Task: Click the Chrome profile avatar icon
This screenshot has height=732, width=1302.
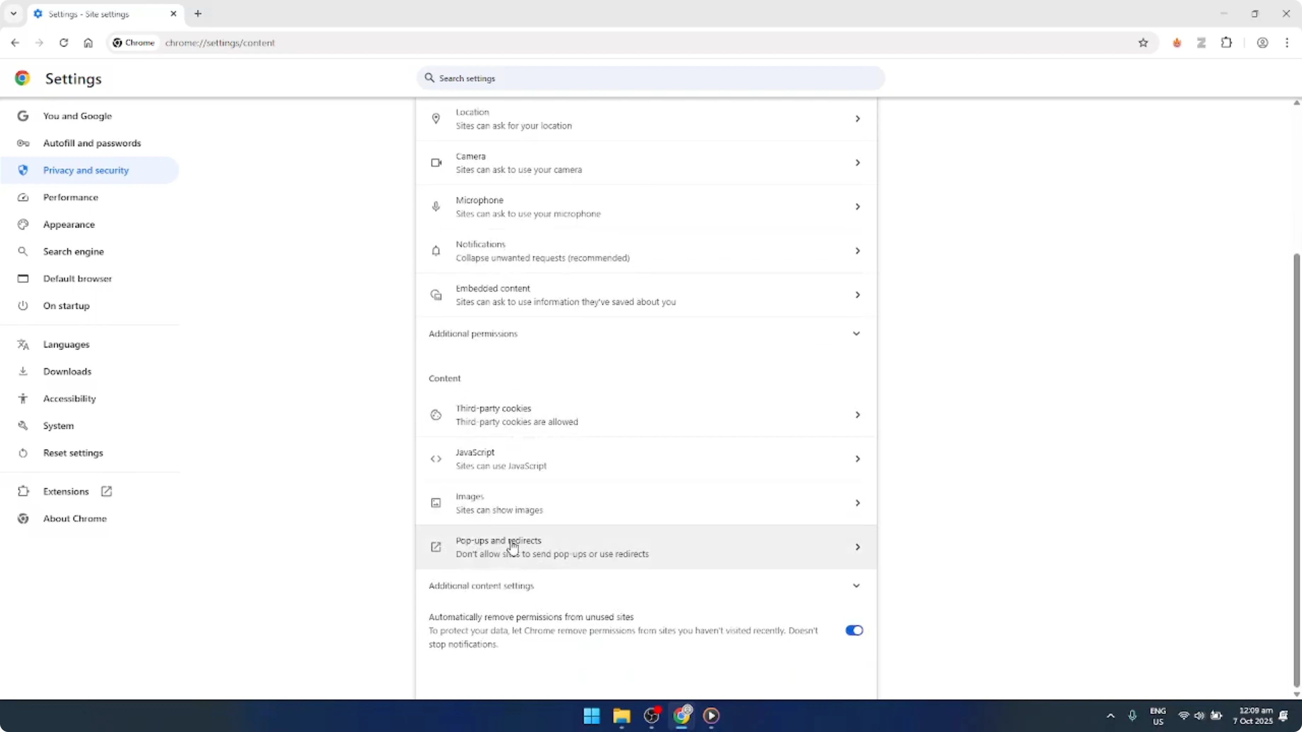Action: 1263,43
